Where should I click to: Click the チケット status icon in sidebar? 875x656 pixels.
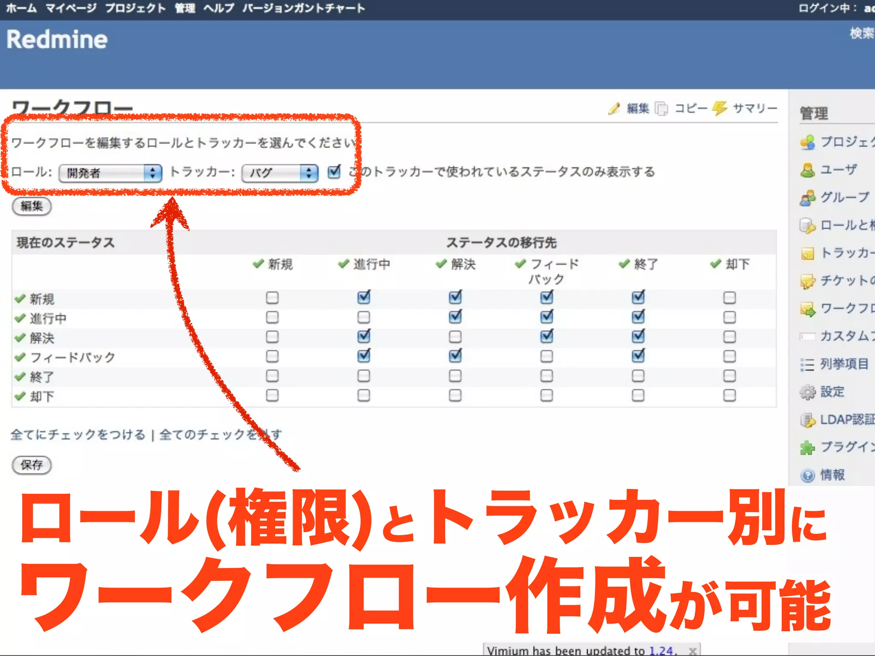click(x=807, y=281)
